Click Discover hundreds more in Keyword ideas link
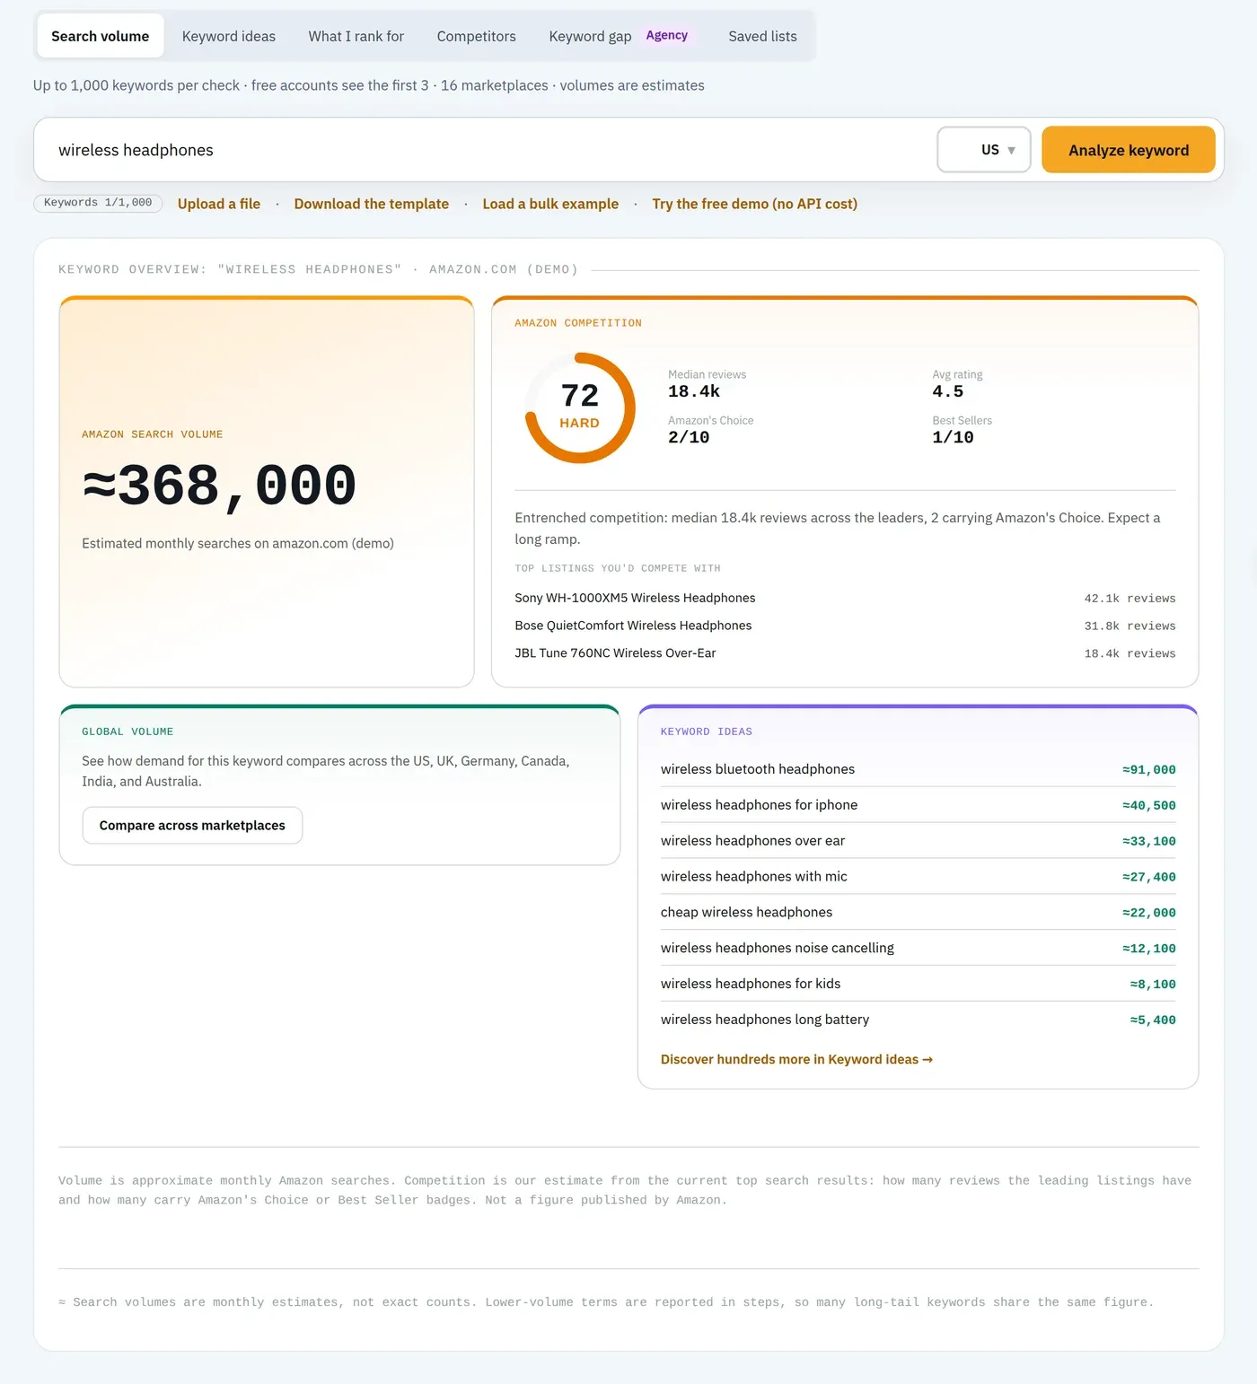1257x1384 pixels. (x=796, y=1060)
